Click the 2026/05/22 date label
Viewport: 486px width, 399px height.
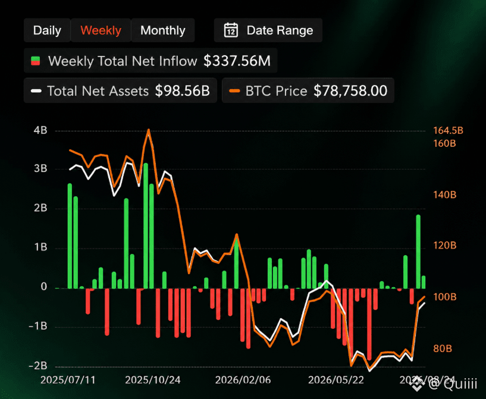336,380
